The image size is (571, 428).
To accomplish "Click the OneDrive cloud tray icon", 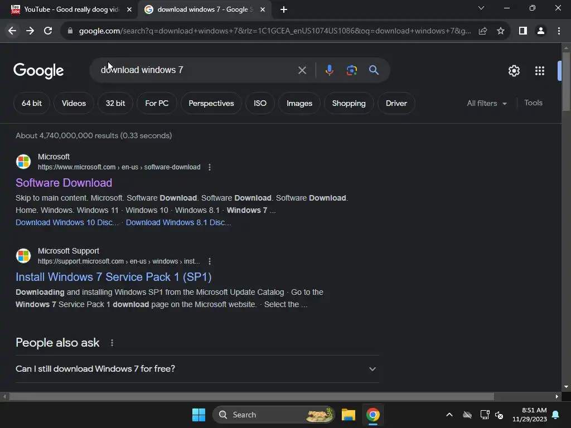I will pyautogui.click(x=467, y=415).
